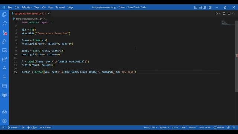
Task: Click line number 15 in the gutter
Action: 15,72
